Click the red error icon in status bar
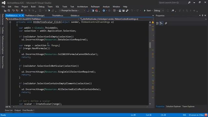This screenshot has width=208, height=117. click(x=206, y=115)
